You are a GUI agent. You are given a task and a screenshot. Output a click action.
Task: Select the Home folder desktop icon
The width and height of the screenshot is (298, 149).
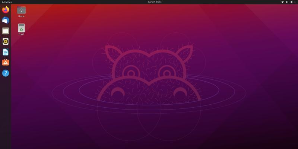pos(21,10)
